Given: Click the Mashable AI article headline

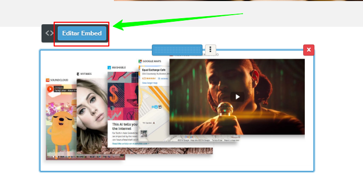Looking at the screenshot, I should pos(125,126).
